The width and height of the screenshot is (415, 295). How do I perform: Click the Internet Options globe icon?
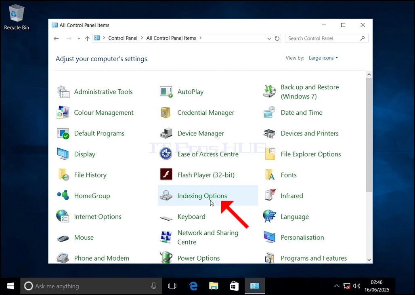[63, 216]
